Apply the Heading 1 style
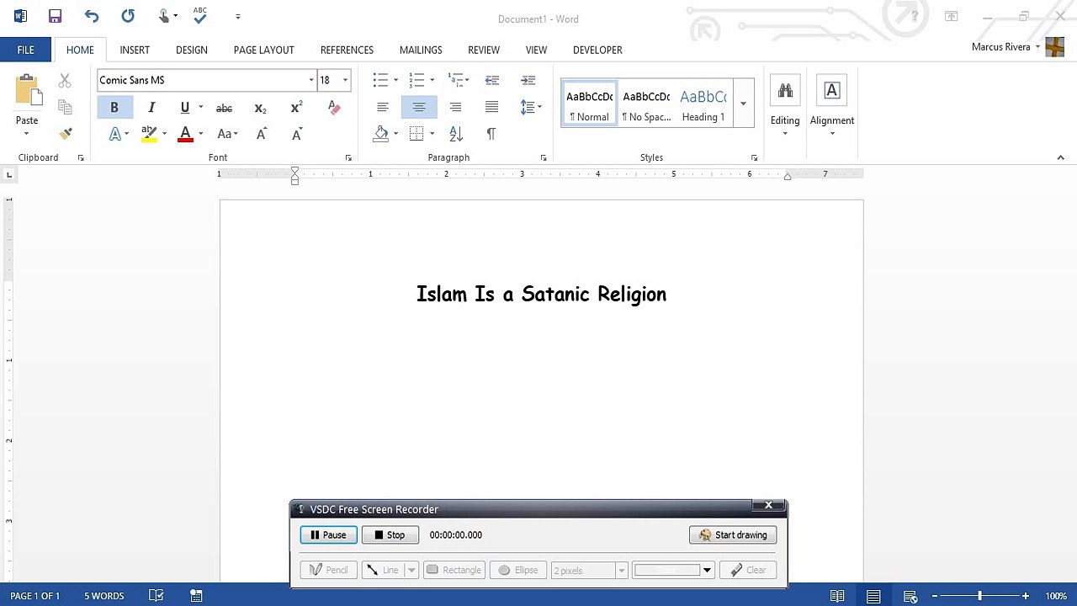1077x606 pixels. click(x=703, y=104)
